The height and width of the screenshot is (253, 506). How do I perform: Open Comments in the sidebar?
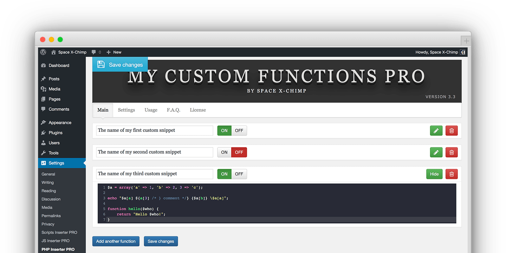click(x=55, y=109)
